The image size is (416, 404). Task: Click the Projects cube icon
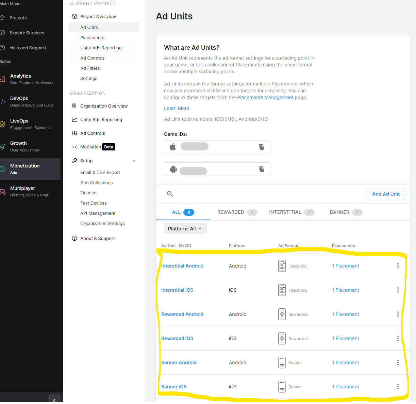point(2,18)
